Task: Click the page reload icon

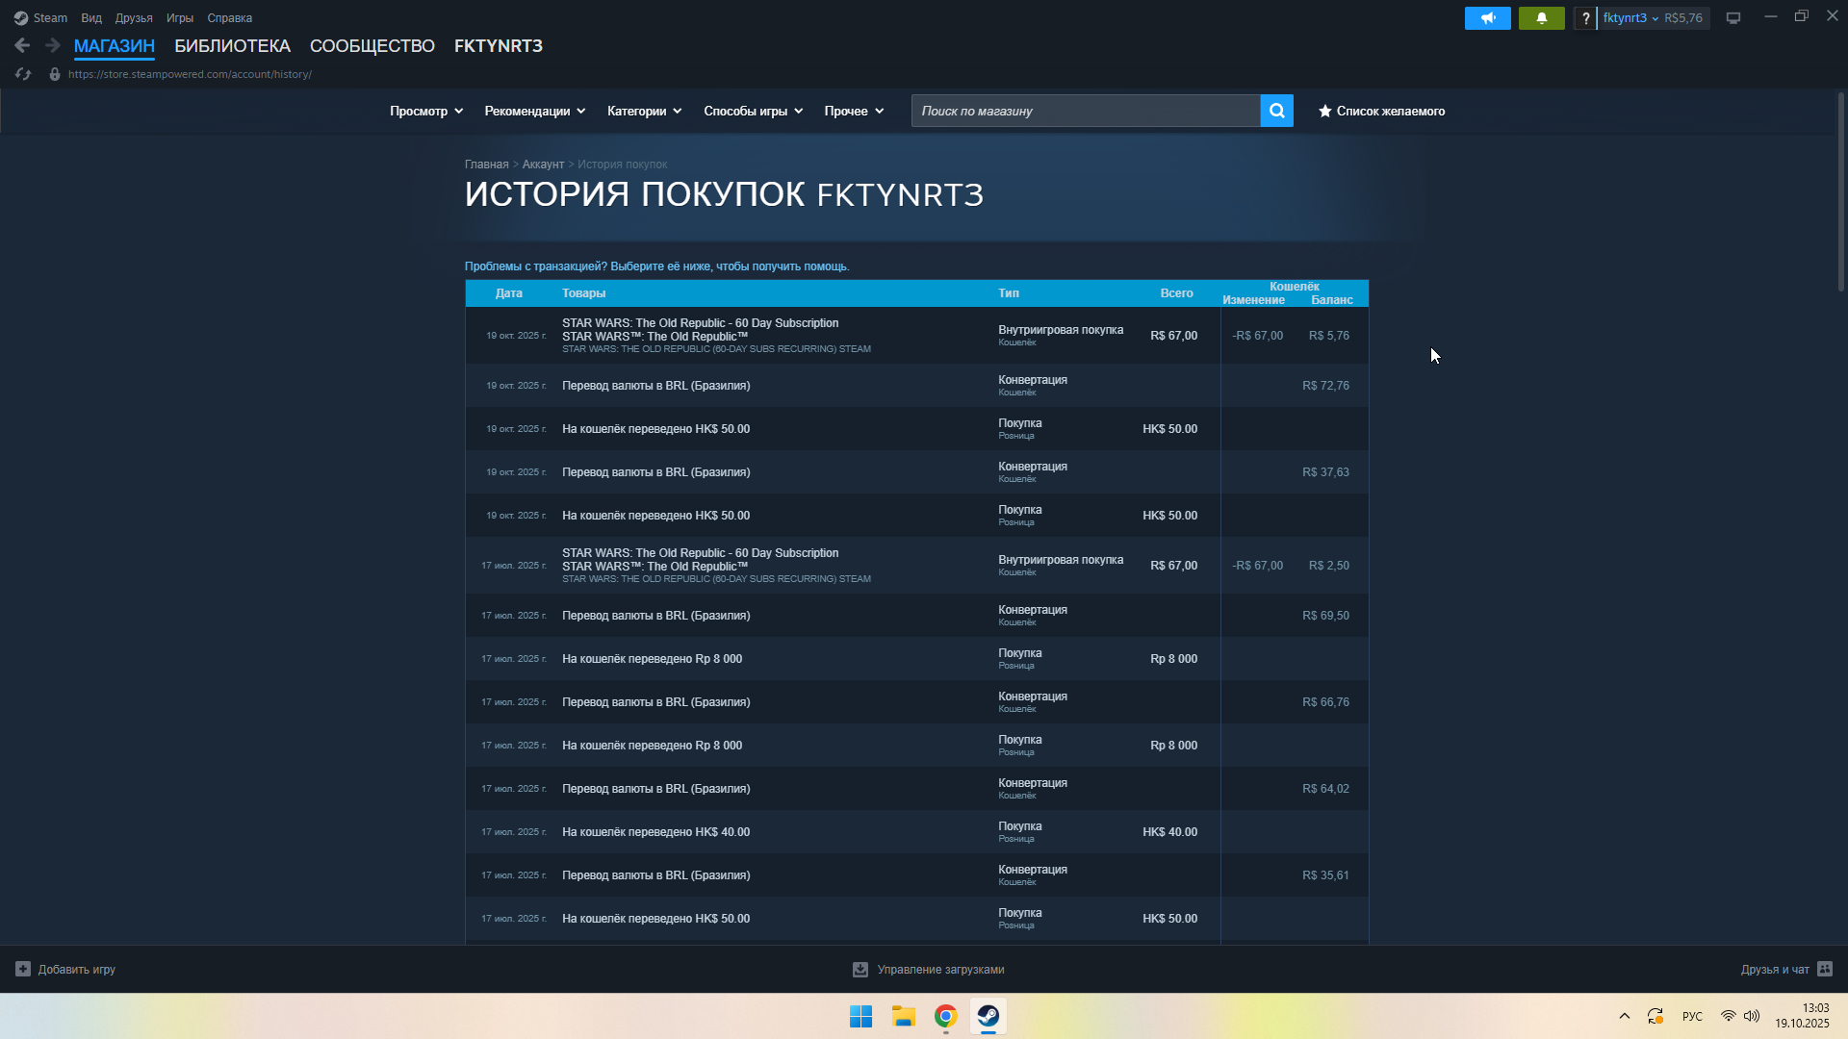Action: pyautogui.click(x=24, y=74)
